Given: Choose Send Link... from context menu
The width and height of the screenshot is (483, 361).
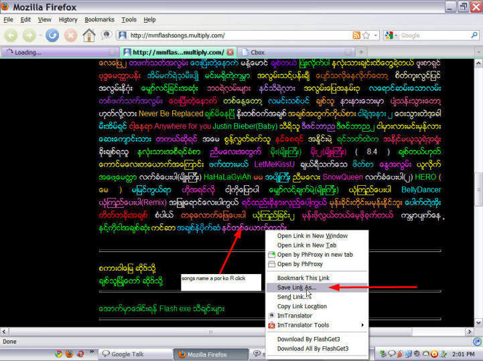Looking at the screenshot, I should 318,297.
